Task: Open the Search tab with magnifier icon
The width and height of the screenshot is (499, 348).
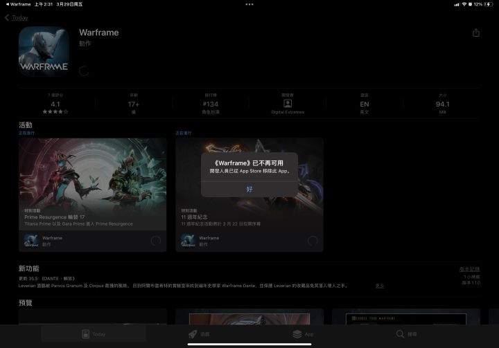Action: pos(406,334)
